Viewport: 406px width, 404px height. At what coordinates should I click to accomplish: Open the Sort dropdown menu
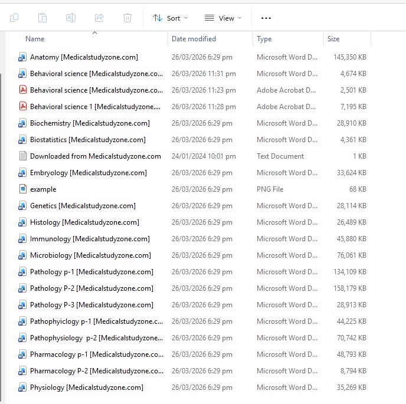point(170,18)
